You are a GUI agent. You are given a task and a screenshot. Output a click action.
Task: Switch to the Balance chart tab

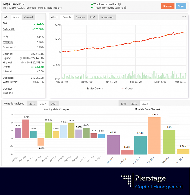[80, 17]
